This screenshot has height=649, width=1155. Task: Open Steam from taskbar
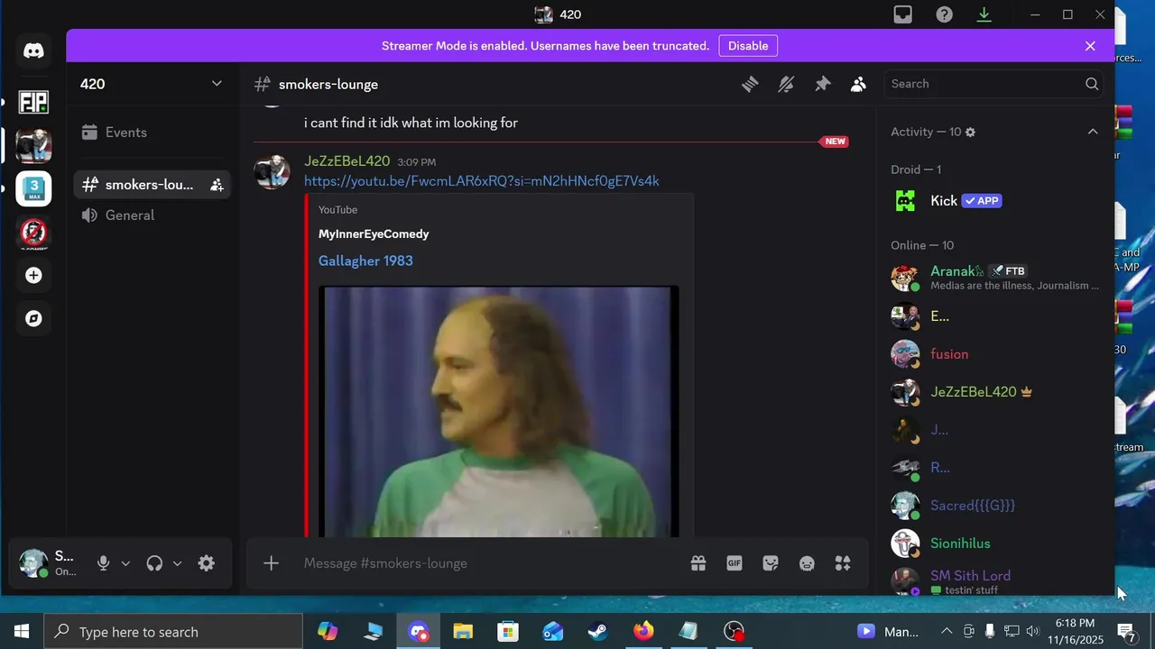[598, 632]
